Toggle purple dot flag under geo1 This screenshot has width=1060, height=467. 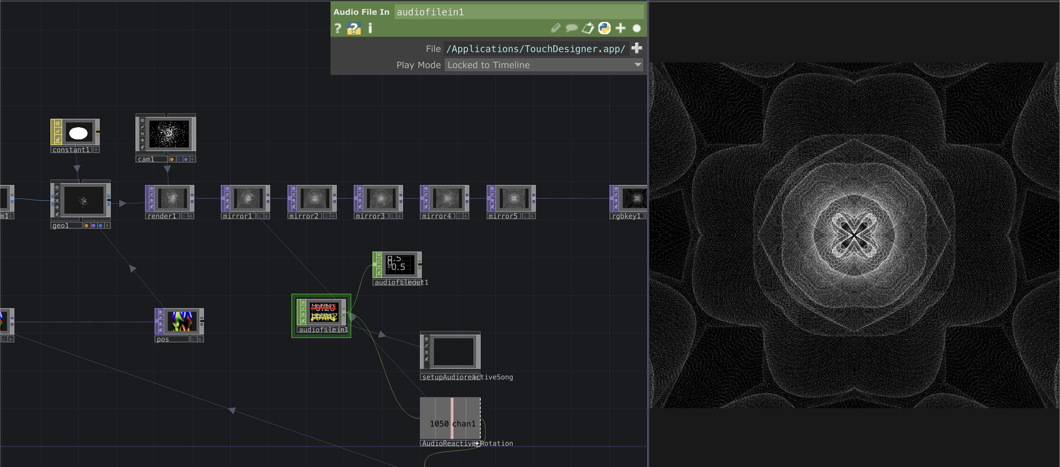(93, 225)
